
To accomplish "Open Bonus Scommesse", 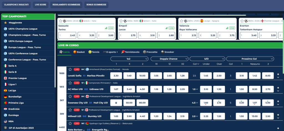I will (96, 5).
